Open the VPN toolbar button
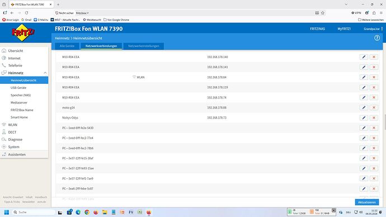Image resolution: width=386 pixels, height=217 pixels. (356, 13)
